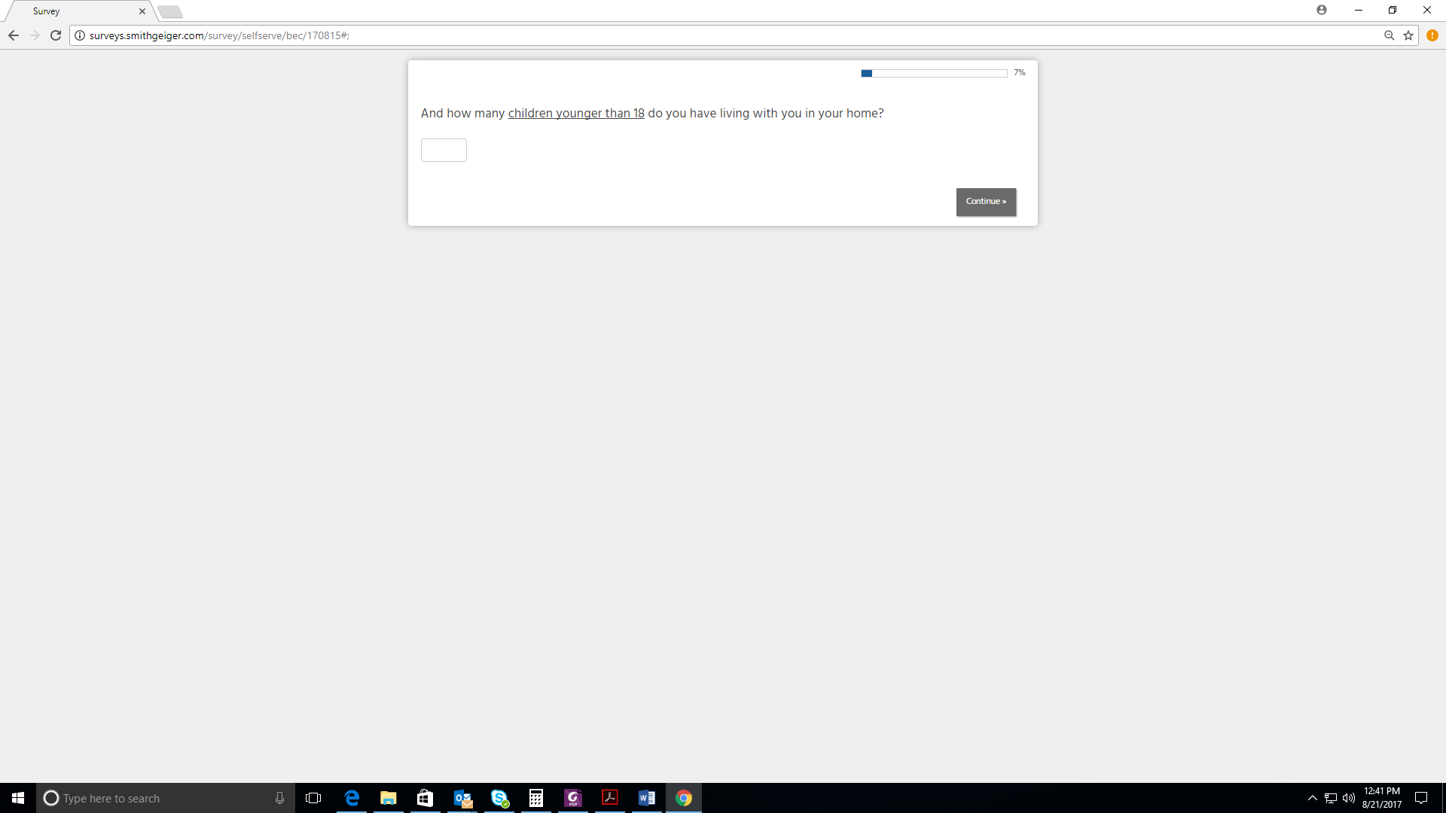Viewport: 1446px width, 813px height.
Task: Launch Word from the taskbar
Action: pos(647,798)
